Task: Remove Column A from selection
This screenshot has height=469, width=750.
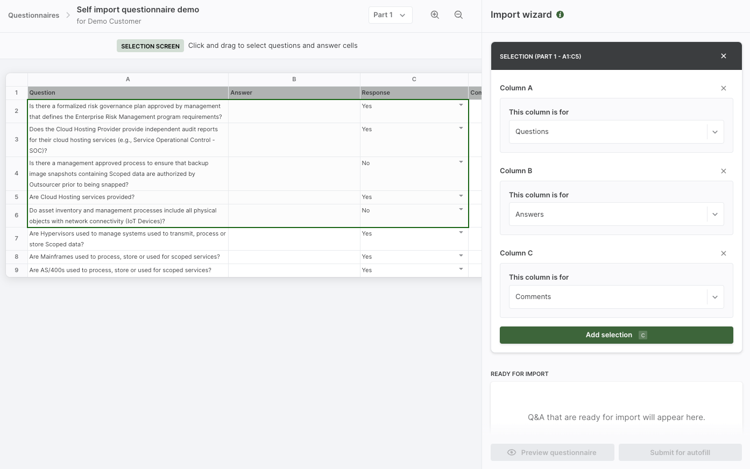Action: [x=724, y=88]
